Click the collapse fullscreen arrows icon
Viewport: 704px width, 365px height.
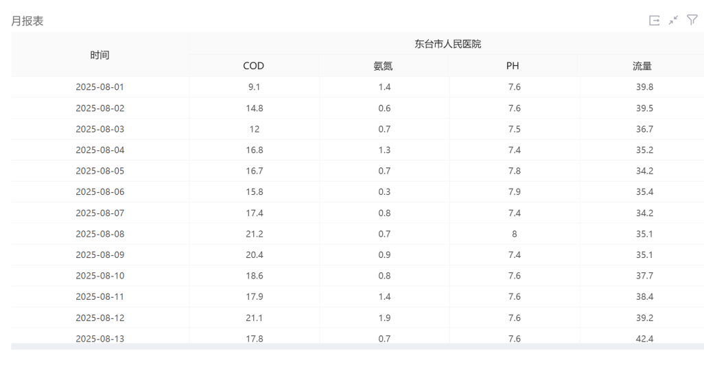tap(674, 21)
